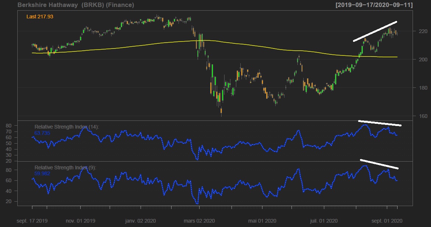This screenshot has width=431, height=227.
Task: Click the Relative Strength Index (9) label
Action: click(x=65, y=167)
